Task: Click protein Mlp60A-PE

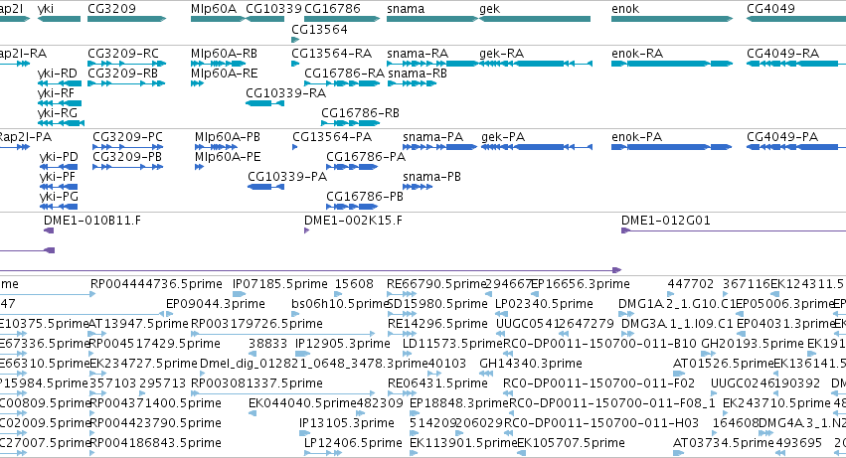Action: tap(228, 157)
